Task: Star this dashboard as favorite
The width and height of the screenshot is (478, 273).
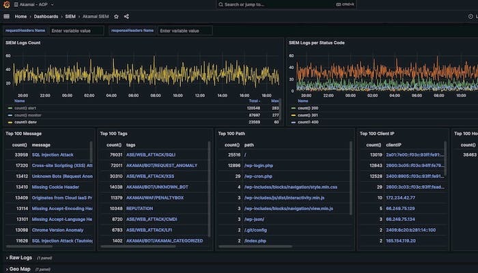Action: [116, 16]
